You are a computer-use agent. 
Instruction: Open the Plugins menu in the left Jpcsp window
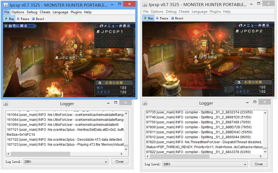[x=76, y=12]
